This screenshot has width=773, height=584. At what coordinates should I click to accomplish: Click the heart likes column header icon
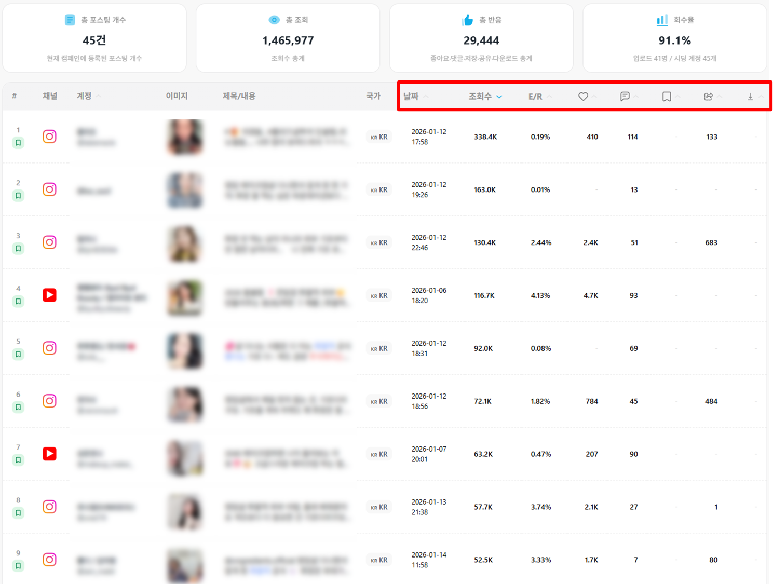pyautogui.click(x=583, y=97)
